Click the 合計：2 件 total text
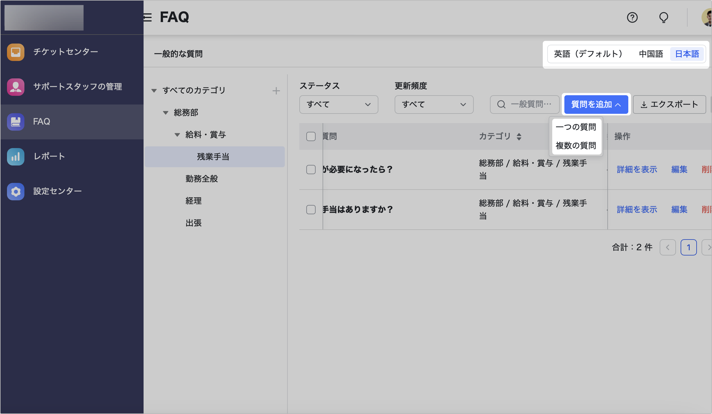712x414 pixels. [x=632, y=247]
